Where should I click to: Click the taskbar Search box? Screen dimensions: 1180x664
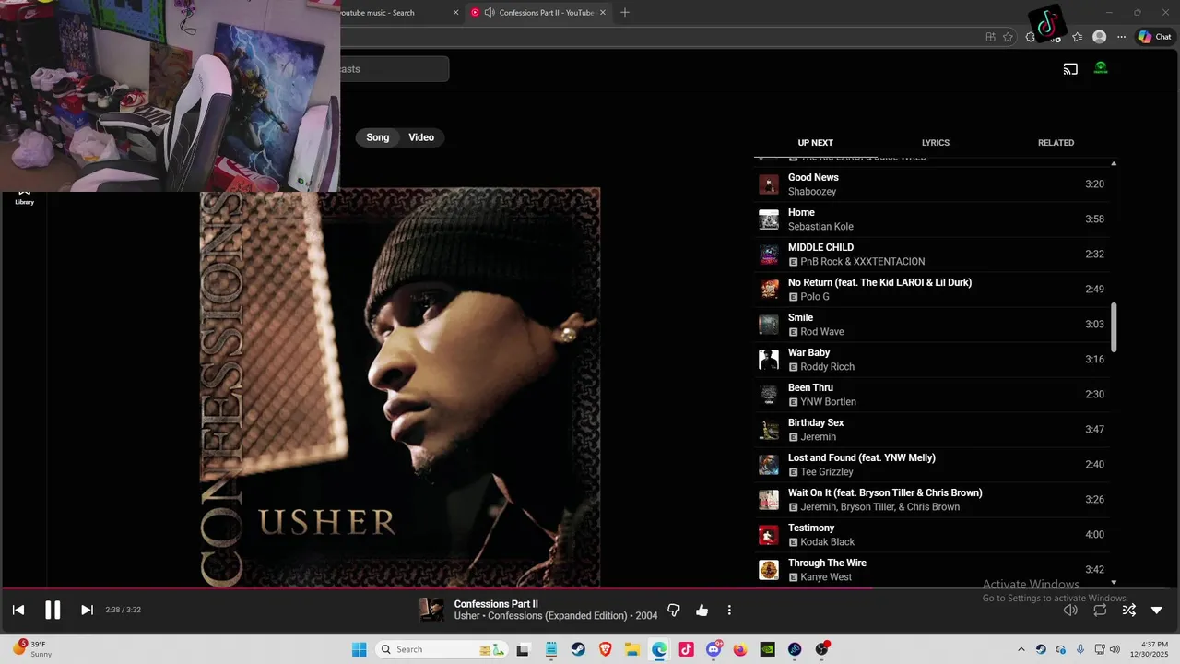point(442,649)
